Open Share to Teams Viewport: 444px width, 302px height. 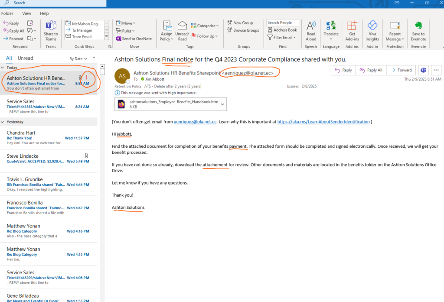(51, 31)
